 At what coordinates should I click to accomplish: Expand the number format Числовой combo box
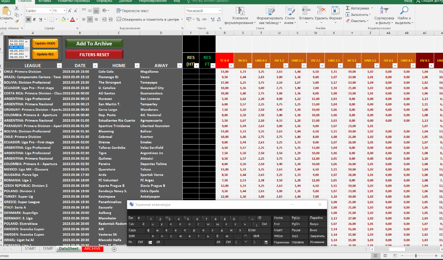click(x=220, y=11)
